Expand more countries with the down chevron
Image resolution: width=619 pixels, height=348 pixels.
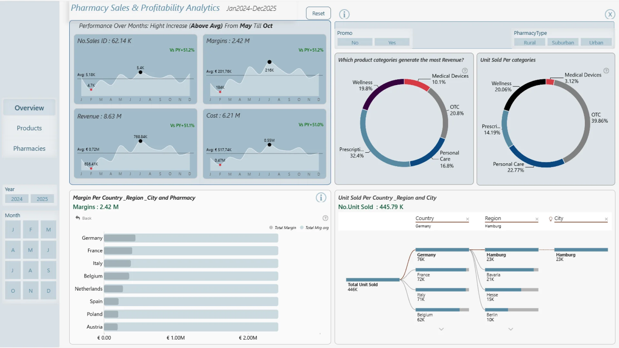tap(441, 329)
